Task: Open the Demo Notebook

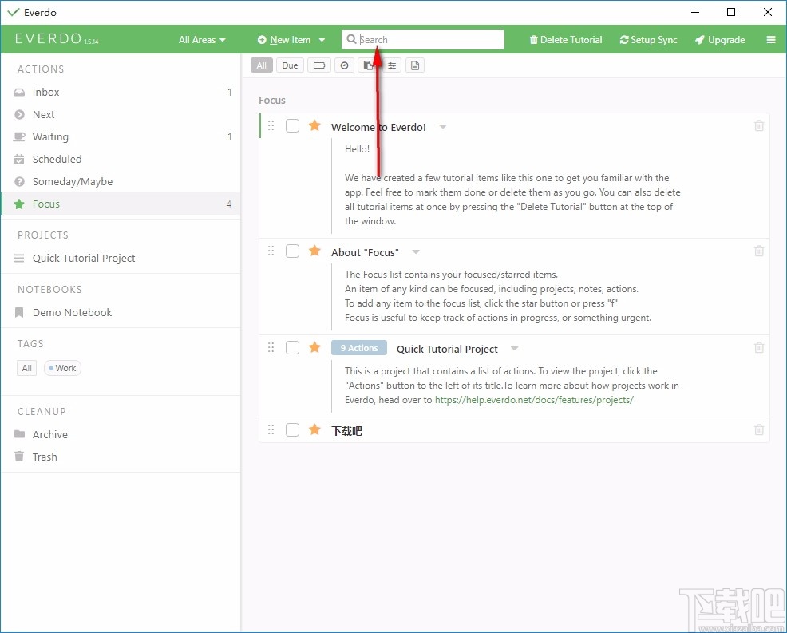Action: 121,312
